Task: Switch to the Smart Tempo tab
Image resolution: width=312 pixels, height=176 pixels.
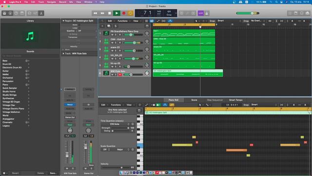Action: point(236,100)
